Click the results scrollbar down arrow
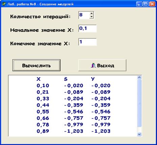This screenshot has height=145, width=157. (139, 134)
